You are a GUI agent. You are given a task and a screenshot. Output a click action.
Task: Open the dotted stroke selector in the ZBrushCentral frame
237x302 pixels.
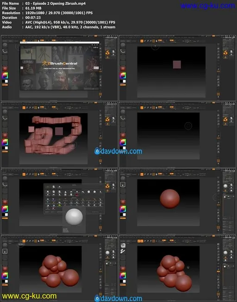(5, 51)
